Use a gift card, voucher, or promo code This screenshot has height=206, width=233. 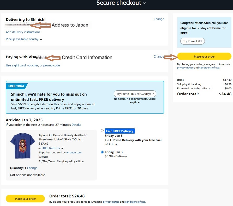(x=33, y=65)
